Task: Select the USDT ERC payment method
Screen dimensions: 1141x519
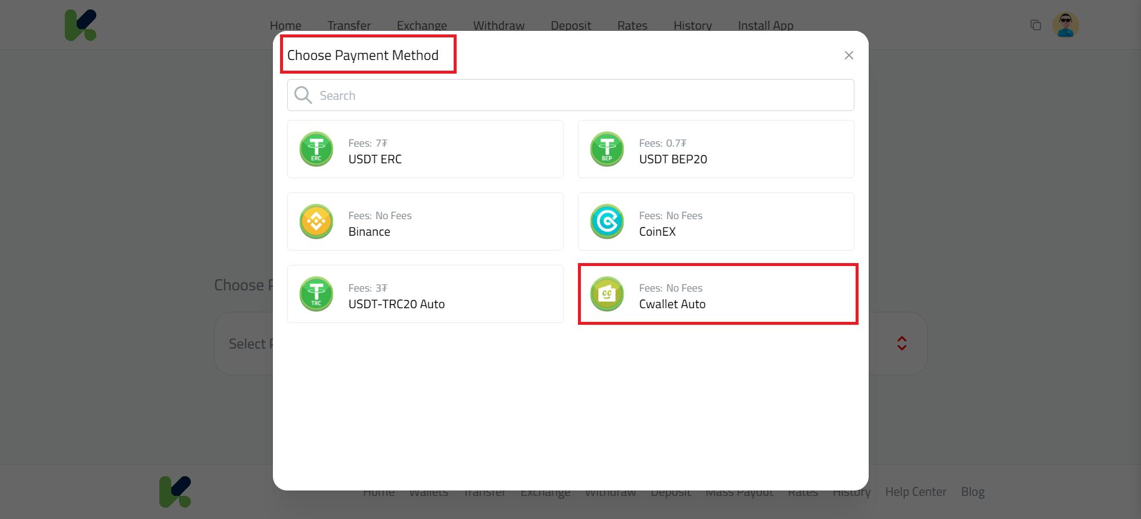Action: tap(425, 149)
